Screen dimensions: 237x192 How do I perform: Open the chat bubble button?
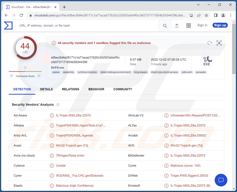pyautogui.click(x=221, y=180)
